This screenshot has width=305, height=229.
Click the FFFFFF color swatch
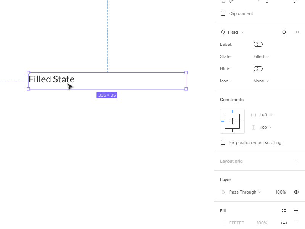[223, 223]
